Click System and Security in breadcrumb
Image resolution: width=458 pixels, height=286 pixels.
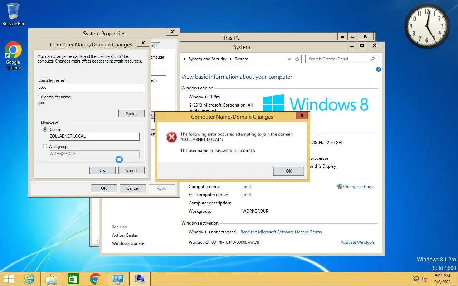(x=208, y=59)
